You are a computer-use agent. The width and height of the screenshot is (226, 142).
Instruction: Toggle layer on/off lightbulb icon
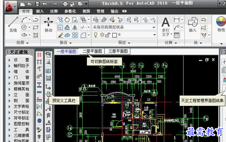96,35
